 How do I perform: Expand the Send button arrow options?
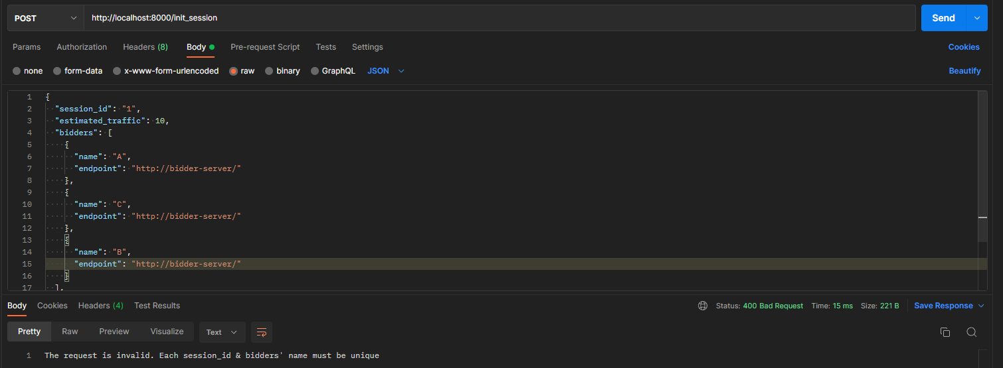[x=976, y=18]
